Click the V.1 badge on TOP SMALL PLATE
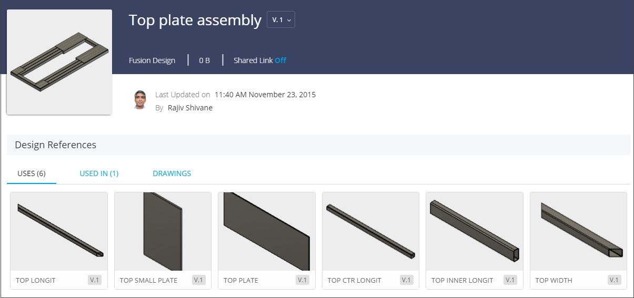The height and width of the screenshot is (298, 634). [198, 280]
